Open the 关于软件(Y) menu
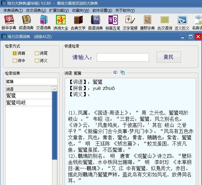Viewport: 202px width, 185px height. 125,11
